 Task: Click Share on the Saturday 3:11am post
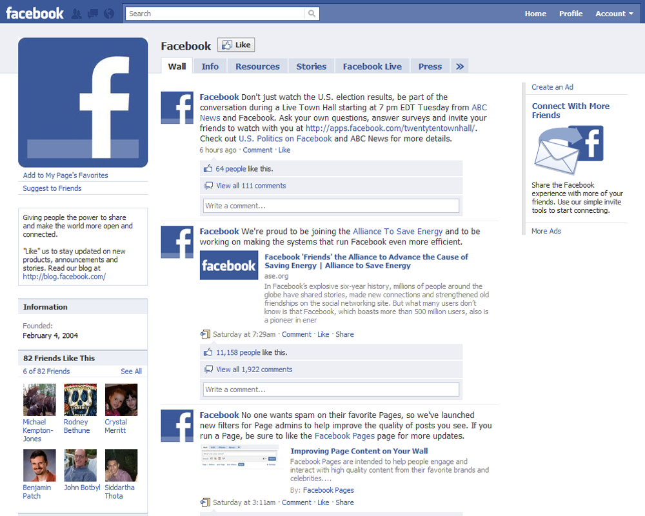pos(344,502)
